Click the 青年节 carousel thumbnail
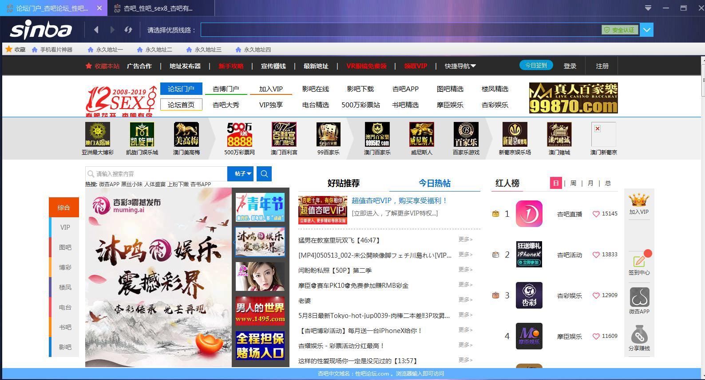 [x=260, y=207]
